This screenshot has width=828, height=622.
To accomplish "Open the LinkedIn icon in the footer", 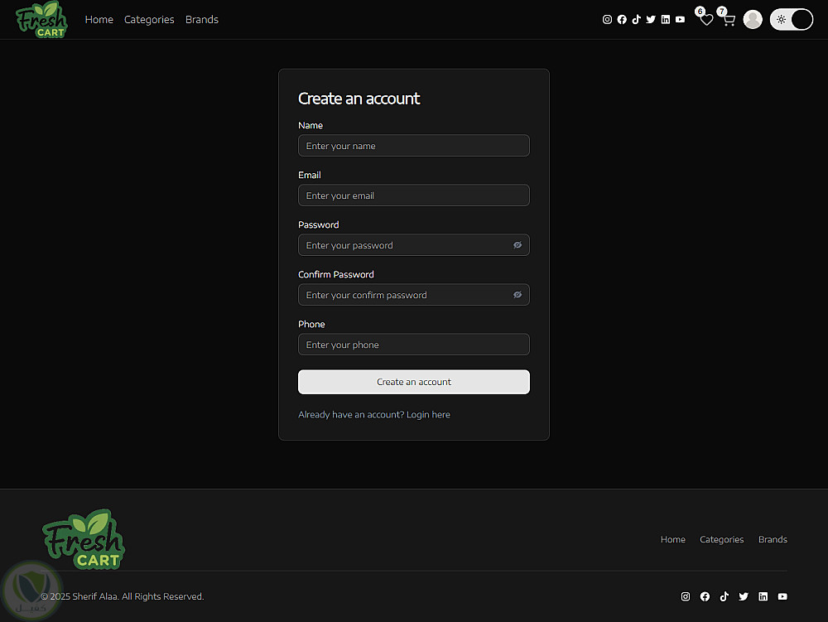I will pyautogui.click(x=763, y=596).
